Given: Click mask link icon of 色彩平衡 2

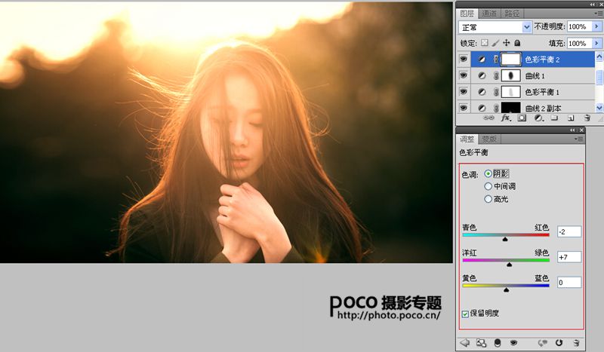Looking at the screenshot, I should coord(496,60).
